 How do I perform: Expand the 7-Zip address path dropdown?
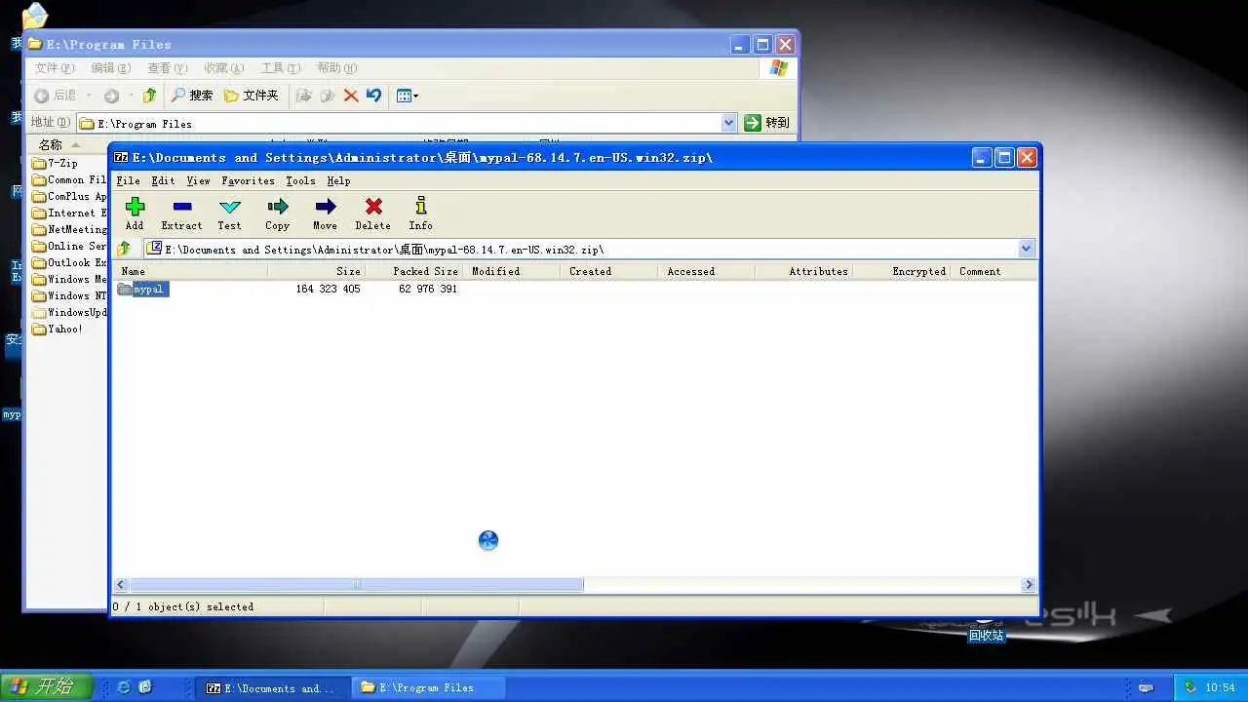pos(1026,249)
